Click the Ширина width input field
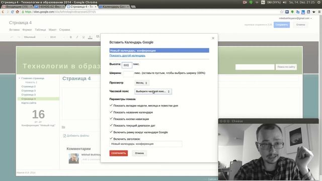This screenshot has height=181, width=322. tap(128, 73)
